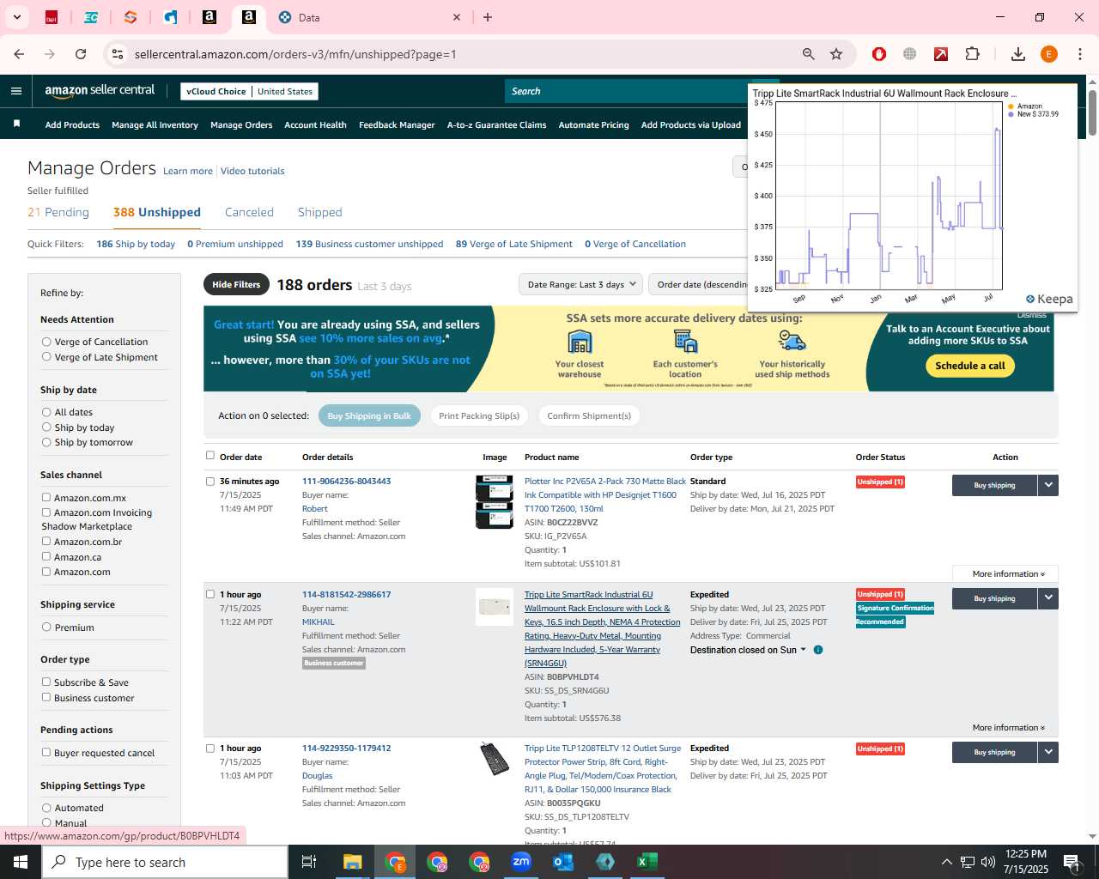Viewport: 1099px width, 879px height.
Task: Switch to the Canceled orders tab
Action: [x=249, y=212]
